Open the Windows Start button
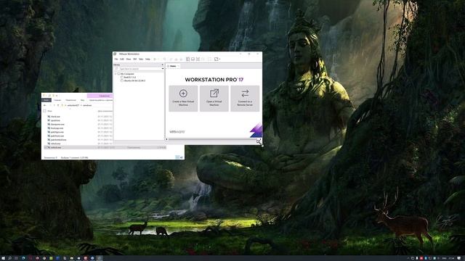Viewport: 465px width, 261px height. (3, 258)
